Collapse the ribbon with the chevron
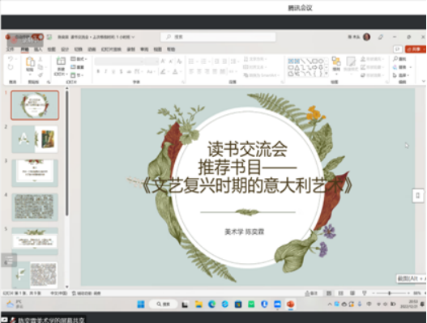 423,81
